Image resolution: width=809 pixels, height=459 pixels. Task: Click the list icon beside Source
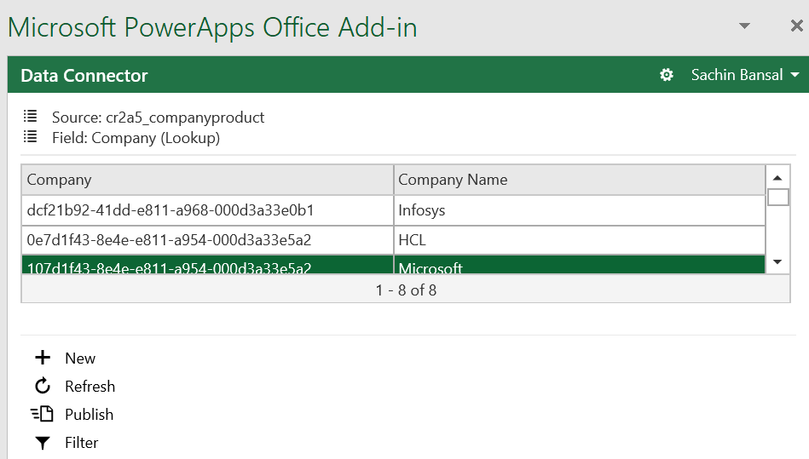[x=31, y=117]
